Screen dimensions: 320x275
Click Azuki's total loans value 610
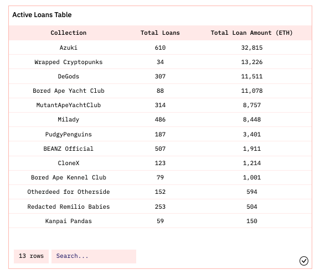tap(160, 47)
